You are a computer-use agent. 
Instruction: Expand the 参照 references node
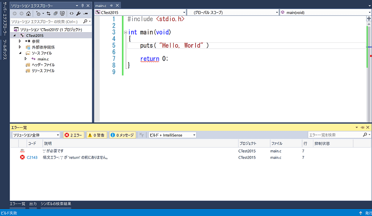20,41
